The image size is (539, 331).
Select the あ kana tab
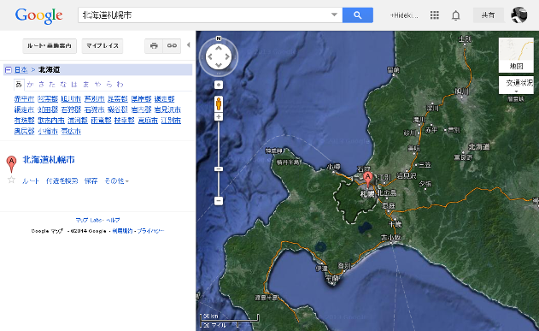[x=19, y=85]
